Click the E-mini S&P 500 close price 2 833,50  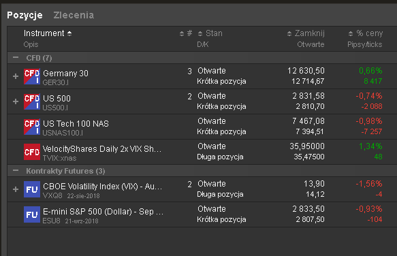pyautogui.click(x=308, y=209)
